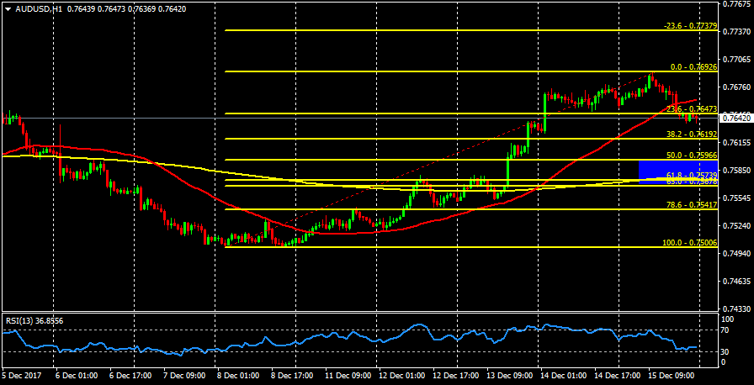Click the 78.6 - 0.75417 retracement label
Viewport: 754px width, 385px height.
(691, 205)
